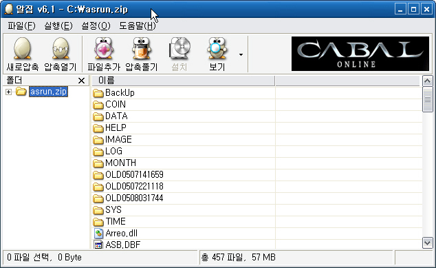
Task: Select the BackUp folder icon
Action: pos(98,93)
